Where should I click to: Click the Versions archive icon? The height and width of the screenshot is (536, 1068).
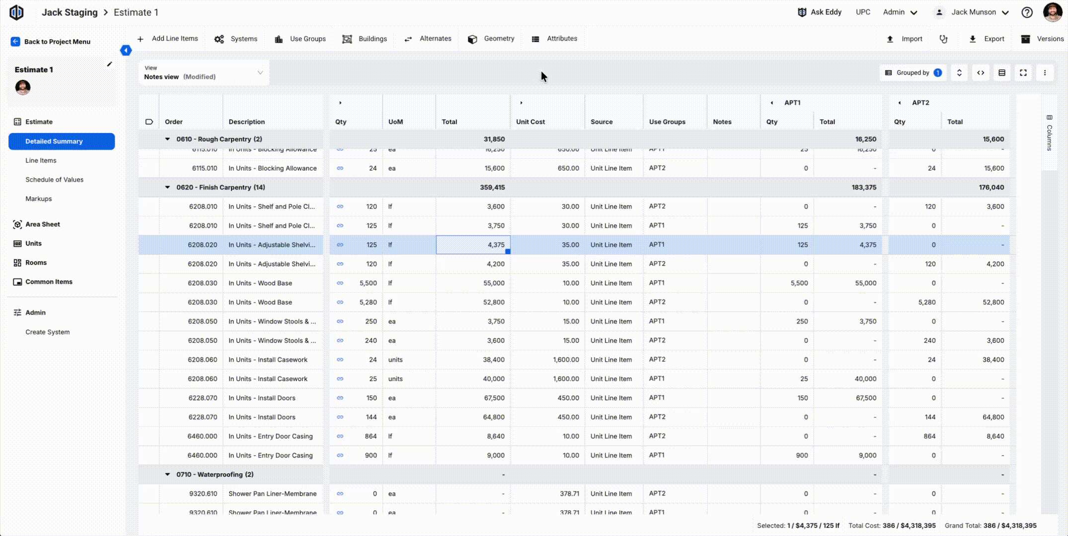coord(1025,39)
